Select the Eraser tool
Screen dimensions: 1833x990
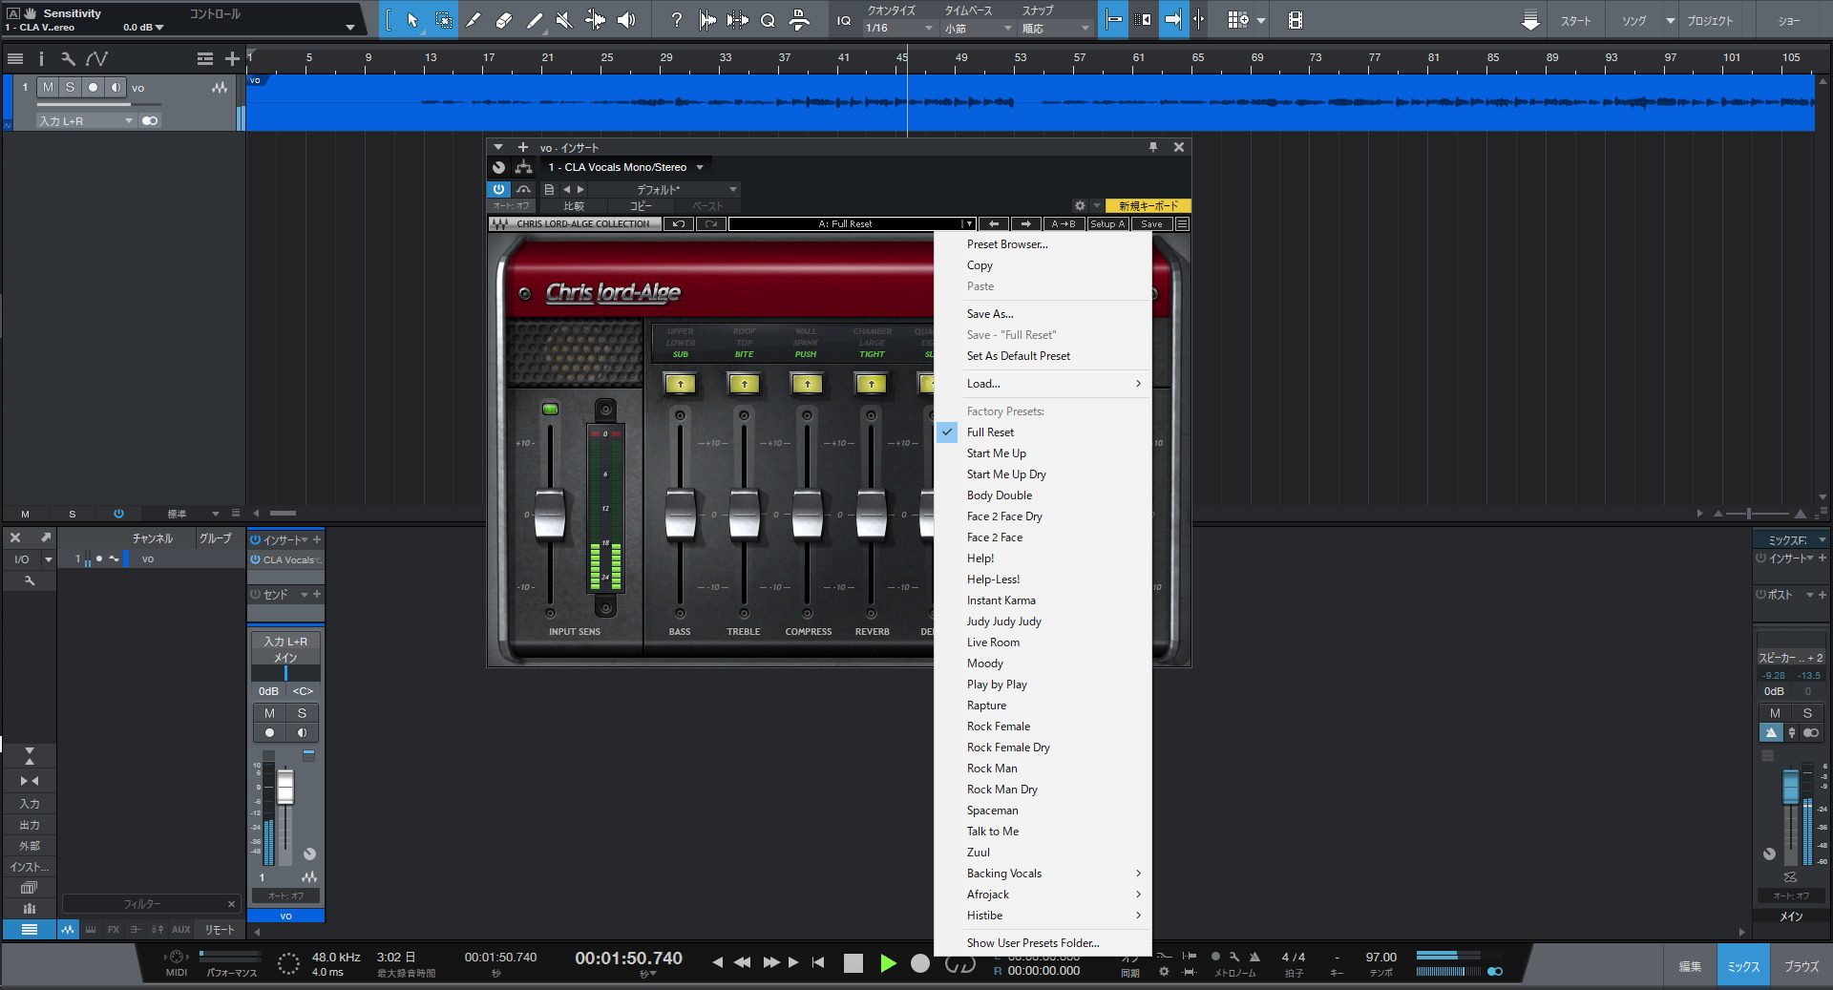pyautogui.click(x=504, y=20)
